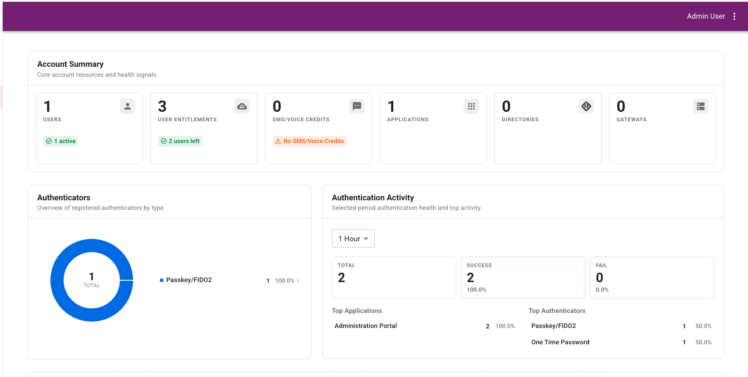Viewport: 748px width, 377px height.
Task: Click the No SMS/Voice Credits warning badge
Action: point(309,141)
